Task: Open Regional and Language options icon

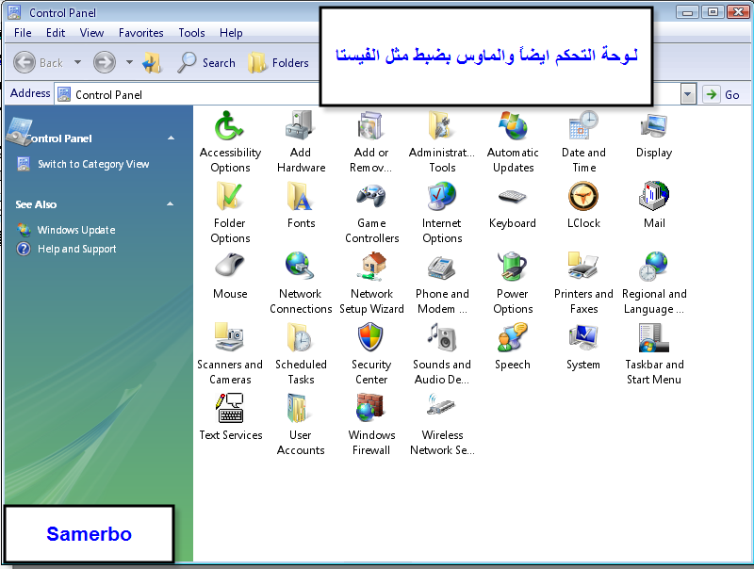Action: (x=654, y=268)
